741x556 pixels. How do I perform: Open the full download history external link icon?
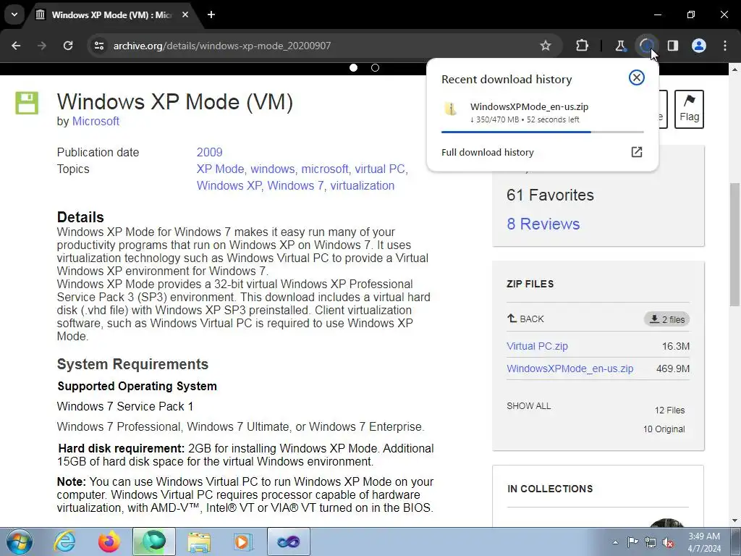(637, 152)
